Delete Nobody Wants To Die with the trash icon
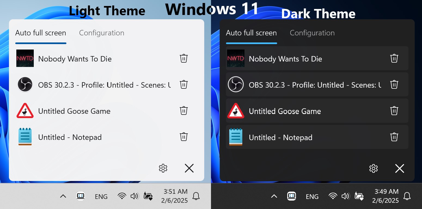The image size is (422, 209). point(184,58)
